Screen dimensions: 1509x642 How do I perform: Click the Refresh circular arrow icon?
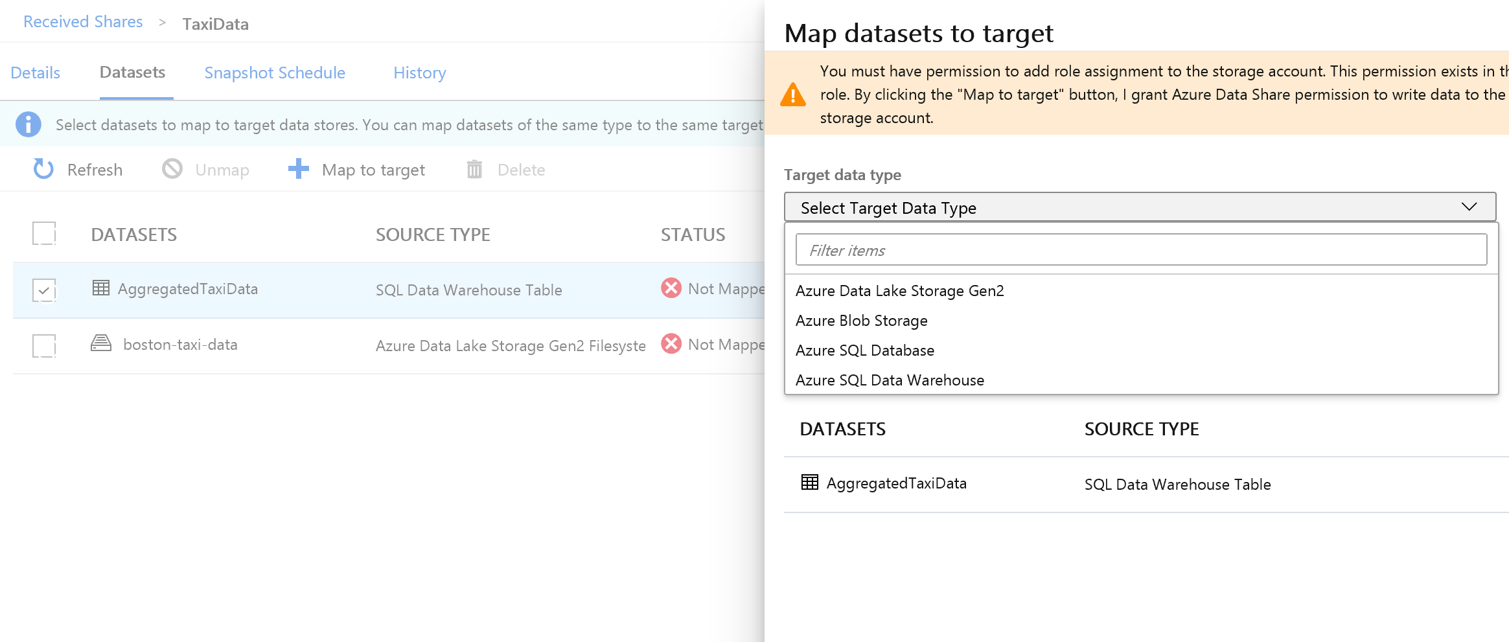(x=43, y=169)
